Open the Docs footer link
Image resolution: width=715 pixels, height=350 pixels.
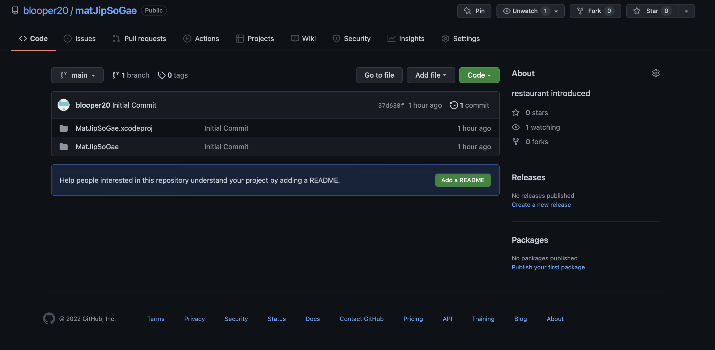click(x=312, y=319)
